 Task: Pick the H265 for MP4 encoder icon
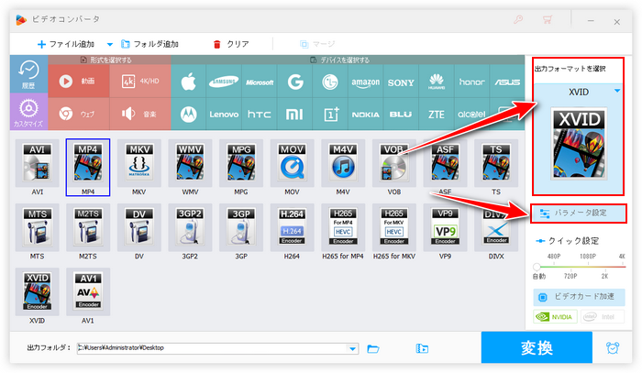pyautogui.click(x=345, y=231)
